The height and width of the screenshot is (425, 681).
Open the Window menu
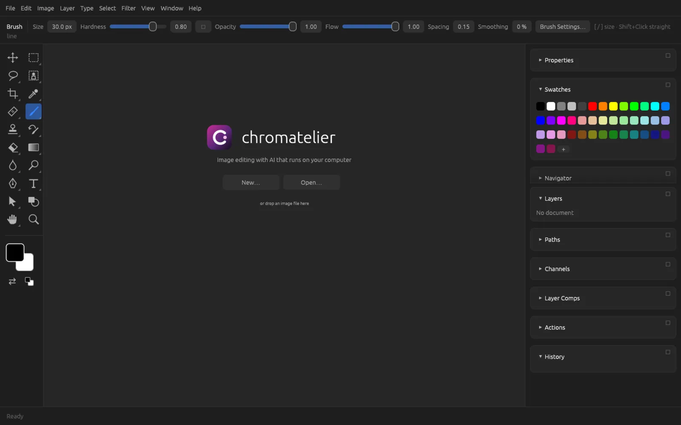[172, 8]
